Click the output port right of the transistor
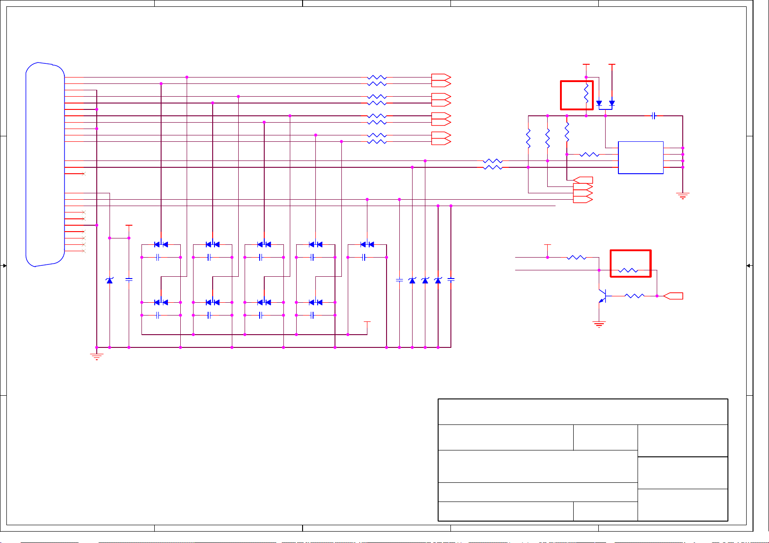 [x=673, y=296]
